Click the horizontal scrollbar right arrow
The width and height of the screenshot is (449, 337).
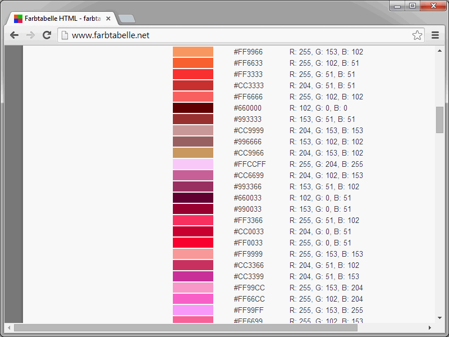point(429,327)
